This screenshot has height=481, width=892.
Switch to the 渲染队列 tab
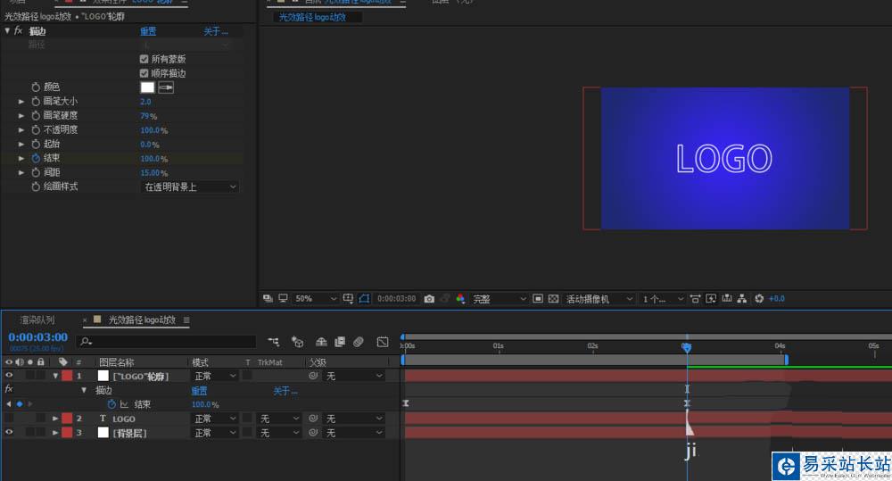(x=37, y=319)
